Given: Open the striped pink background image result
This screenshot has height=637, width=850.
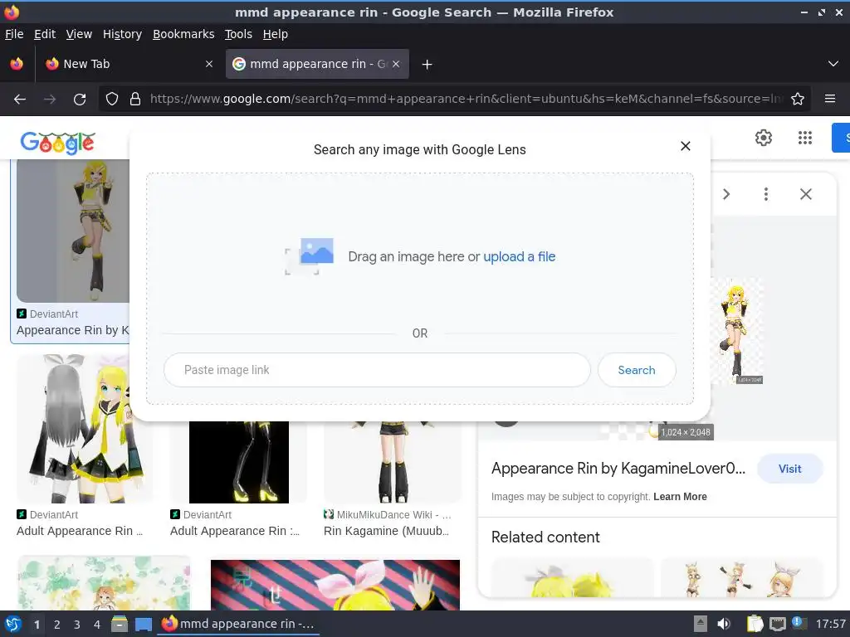Looking at the screenshot, I should (335, 585).
